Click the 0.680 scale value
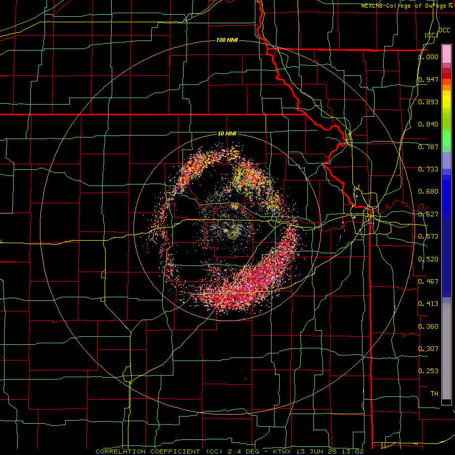455x455 pixels. [x=428, y=192]
